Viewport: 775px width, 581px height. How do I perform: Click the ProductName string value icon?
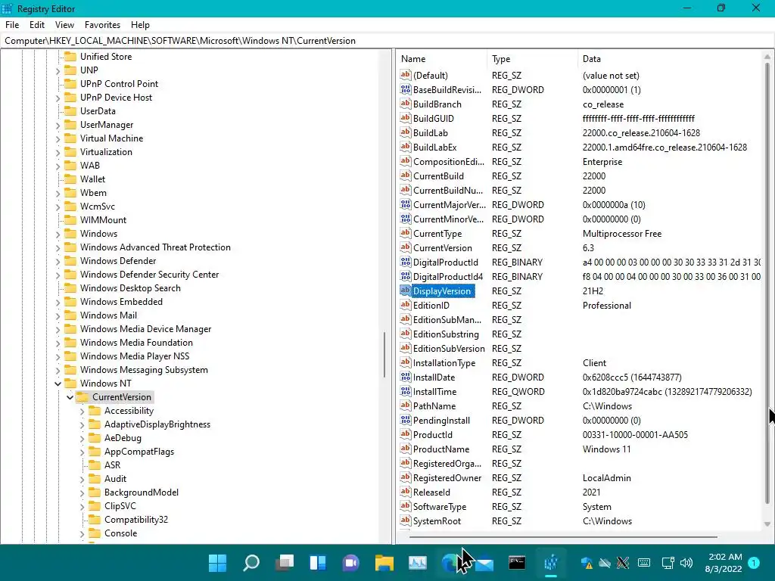tap(406, 449)
